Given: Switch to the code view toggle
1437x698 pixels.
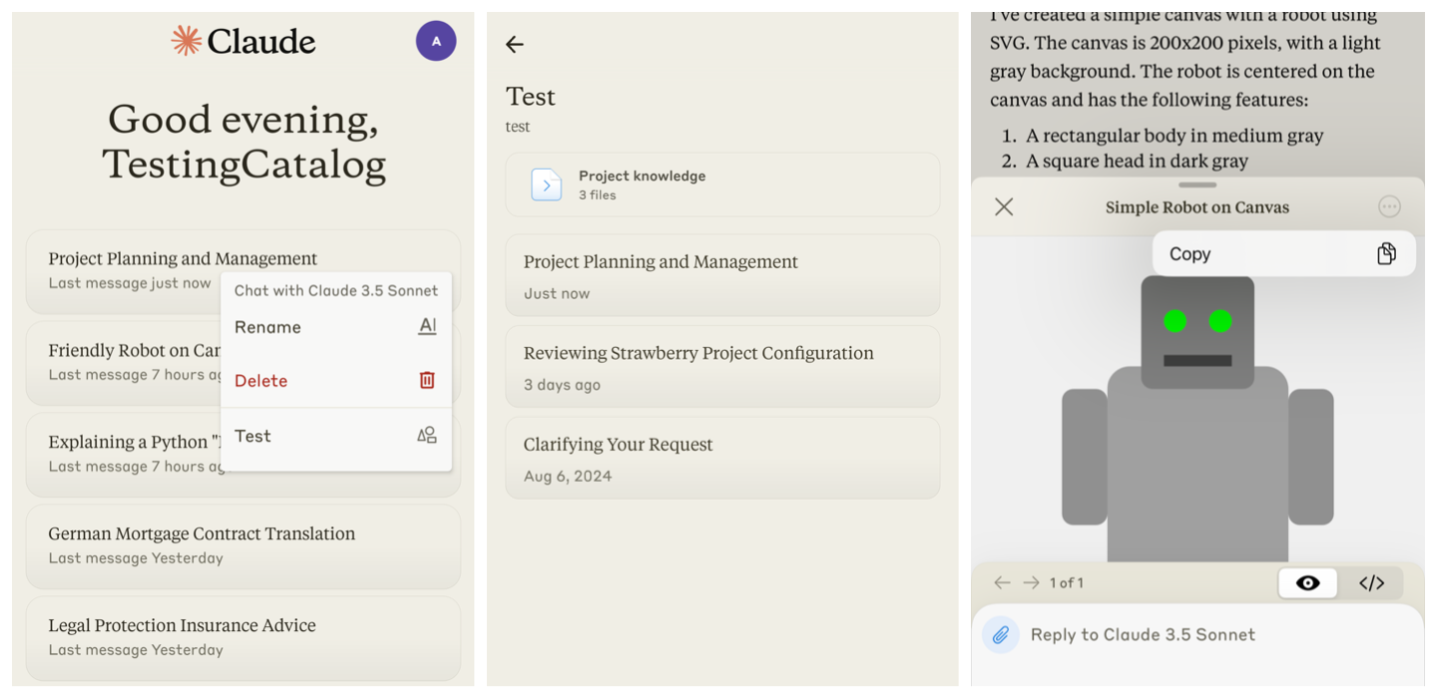Looking at the screenshot, I should click(x=1371, y=583).
